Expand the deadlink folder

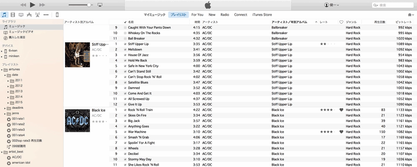click(5, 108)
